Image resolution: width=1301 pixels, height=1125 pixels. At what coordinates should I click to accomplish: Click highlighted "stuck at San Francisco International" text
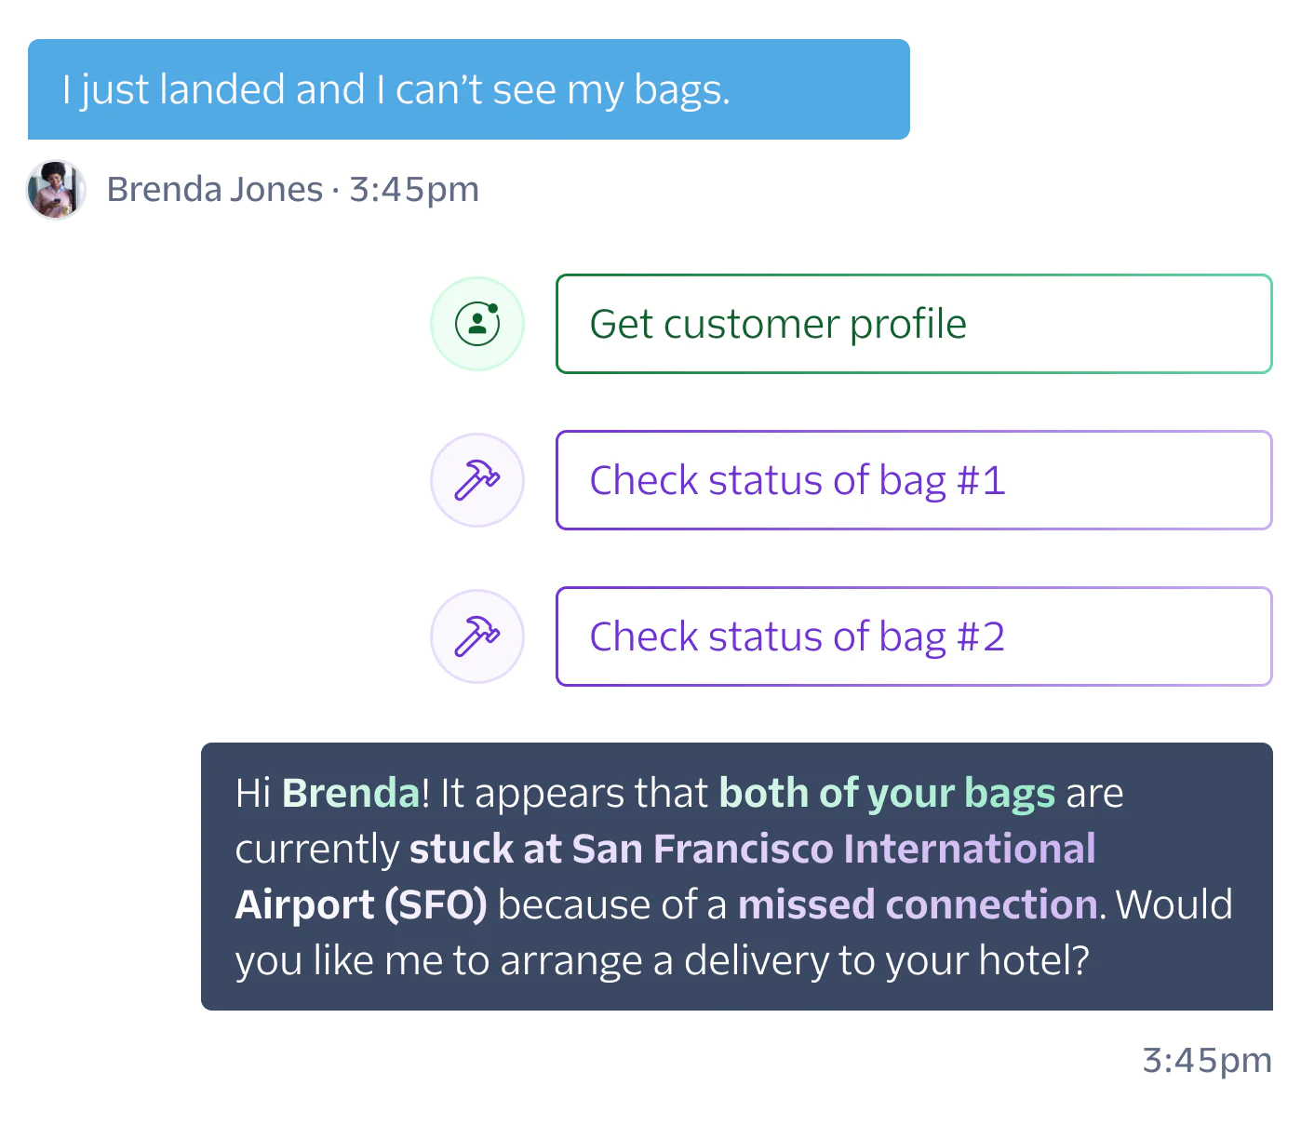coord(752,850)
